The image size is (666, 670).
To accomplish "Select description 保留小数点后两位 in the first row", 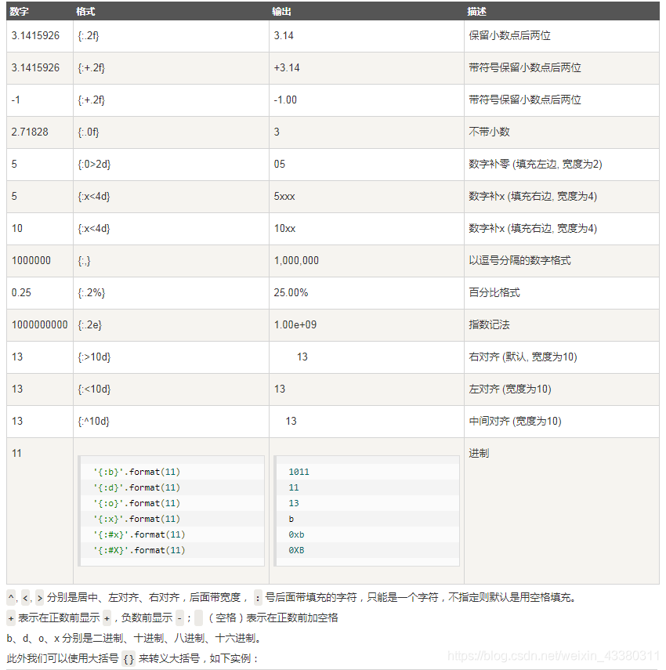I will point(509,35).
